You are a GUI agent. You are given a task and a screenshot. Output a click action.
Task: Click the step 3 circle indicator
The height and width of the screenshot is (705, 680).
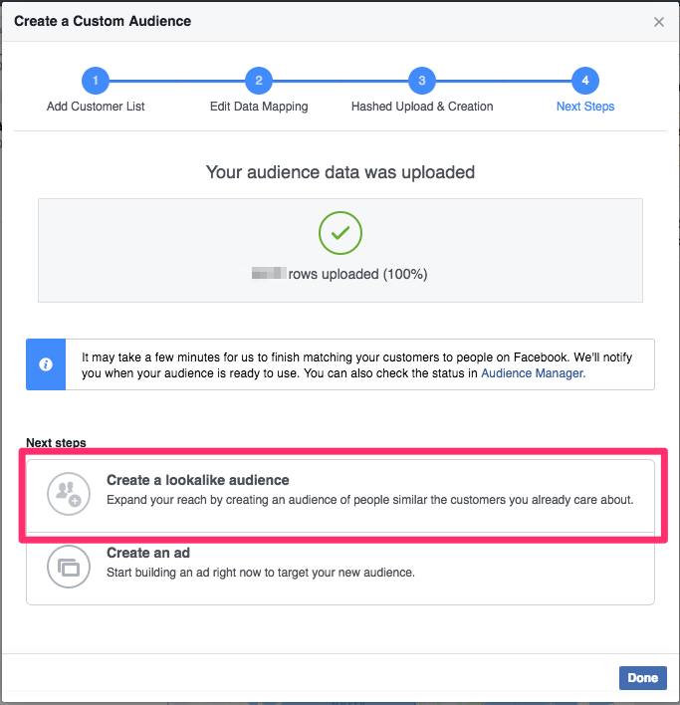tap(422, 81)
